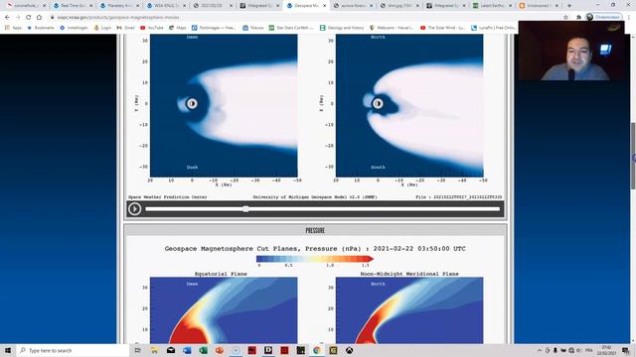
Task: Open the Geology and History bookmark
Action: point(342,28)
